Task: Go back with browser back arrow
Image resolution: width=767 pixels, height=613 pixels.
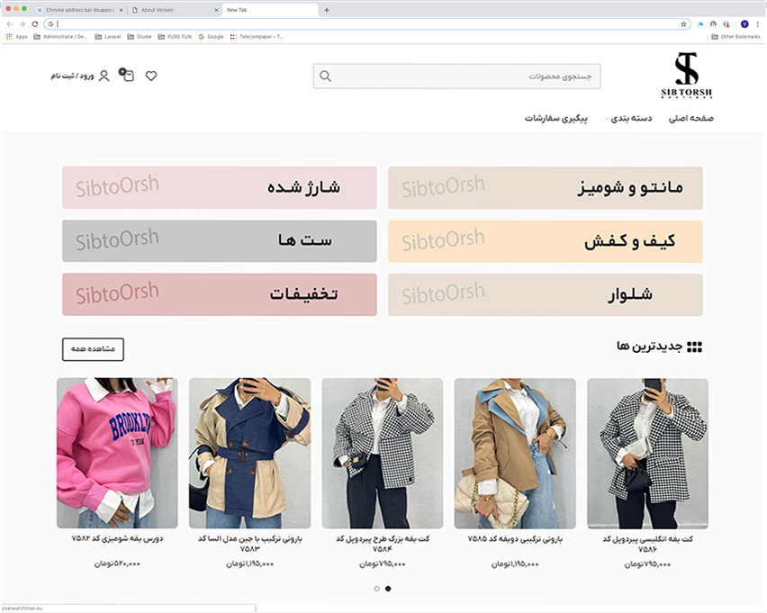Action: pyautogui.click(x=9, y=24)
